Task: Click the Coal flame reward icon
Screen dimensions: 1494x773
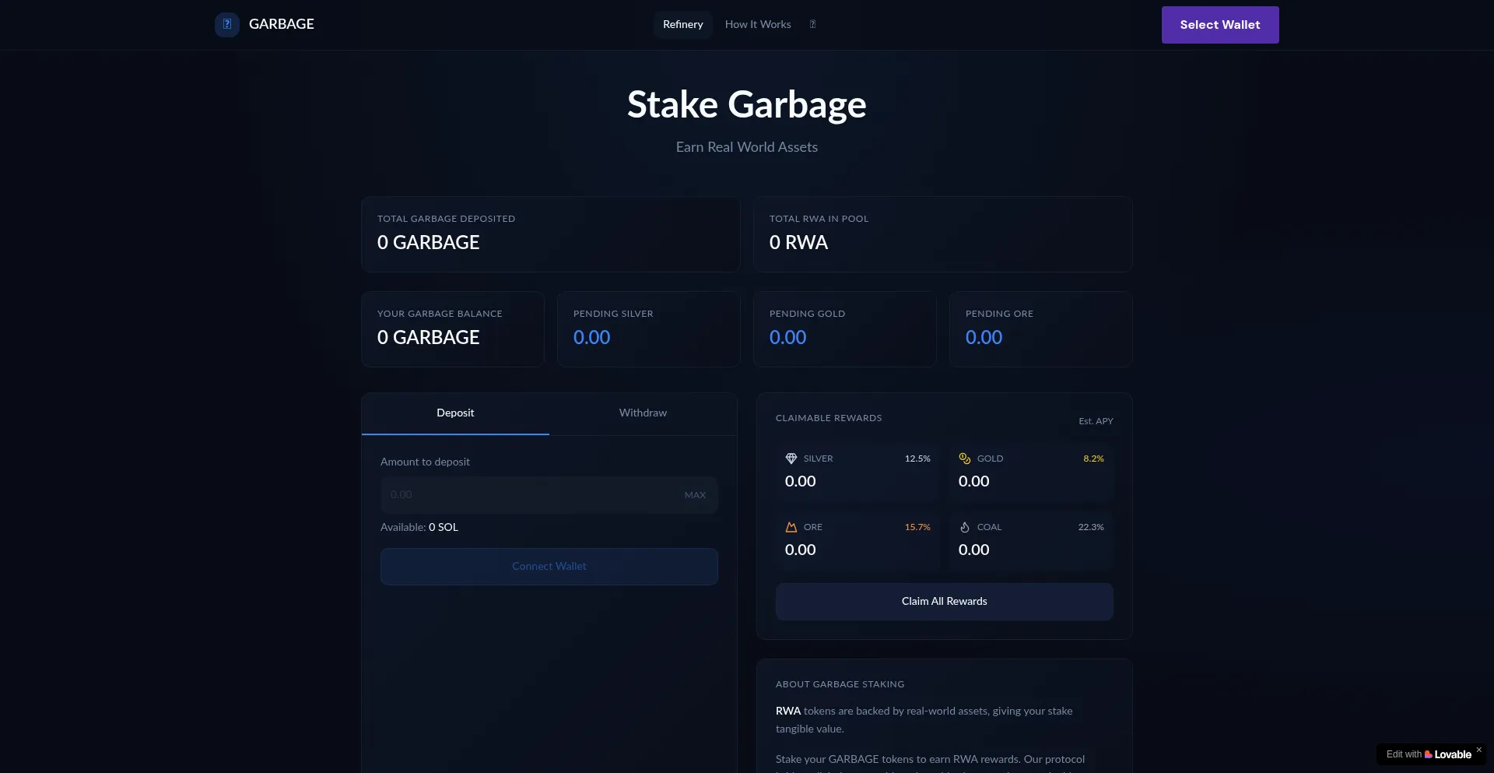Action: click(965, 527)
